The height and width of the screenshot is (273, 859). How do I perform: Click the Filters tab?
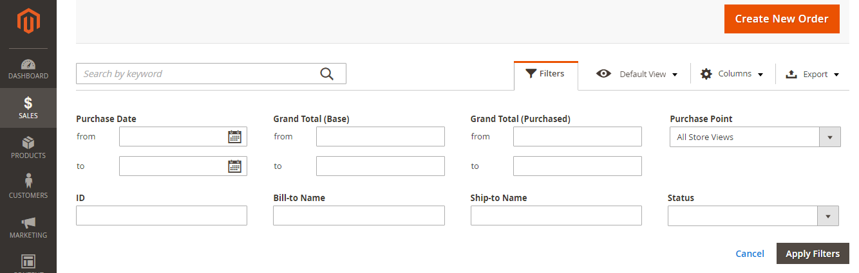[x=546, y=75]
